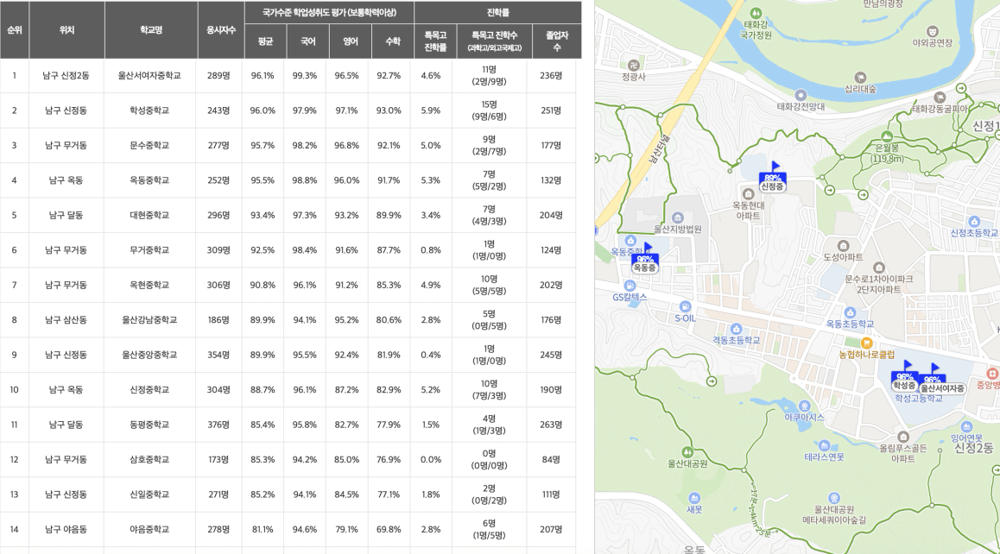Viewport: 1000px width, 554px height.
Task: Click the 울산지방법원 map icon
Action: pos(678,218)
